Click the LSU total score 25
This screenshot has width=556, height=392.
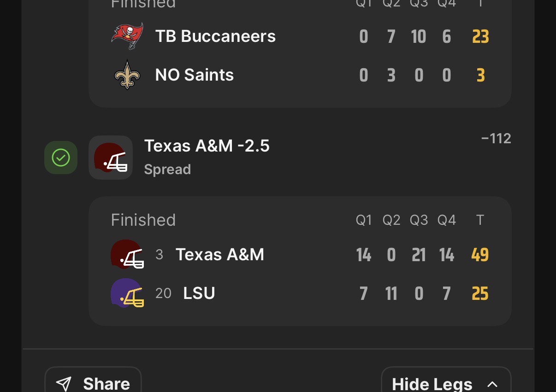[x=480, y=293]
